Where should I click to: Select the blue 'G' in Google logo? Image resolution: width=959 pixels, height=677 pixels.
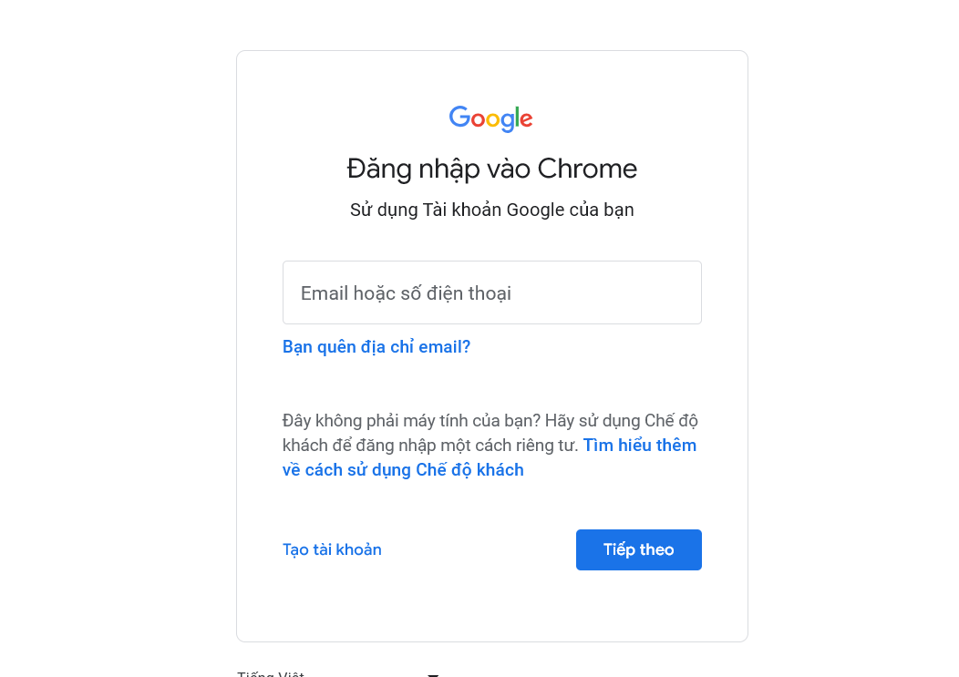pos(459,117)
